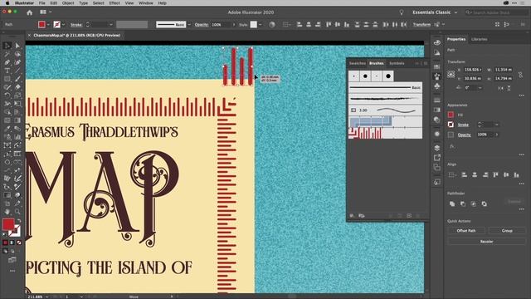Screen dimensions: 531x299
Task: Open the Layers panel icon in dock
Action: click(x=437, y=148)
